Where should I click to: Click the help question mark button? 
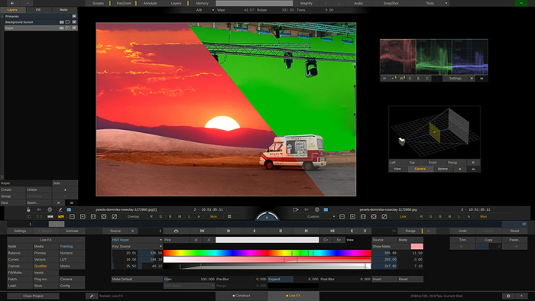(521, 296)
